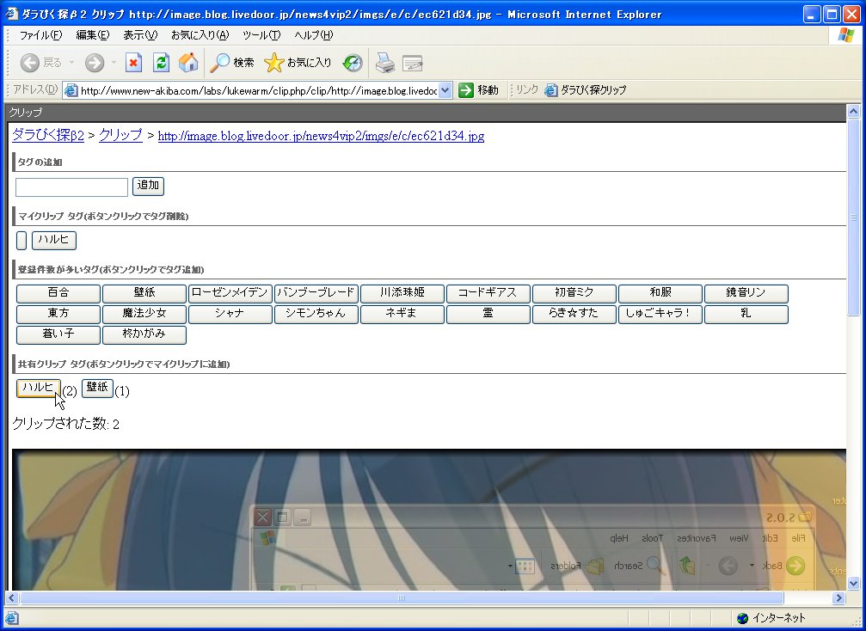Go back with the 戻る arrow icon

29,63
